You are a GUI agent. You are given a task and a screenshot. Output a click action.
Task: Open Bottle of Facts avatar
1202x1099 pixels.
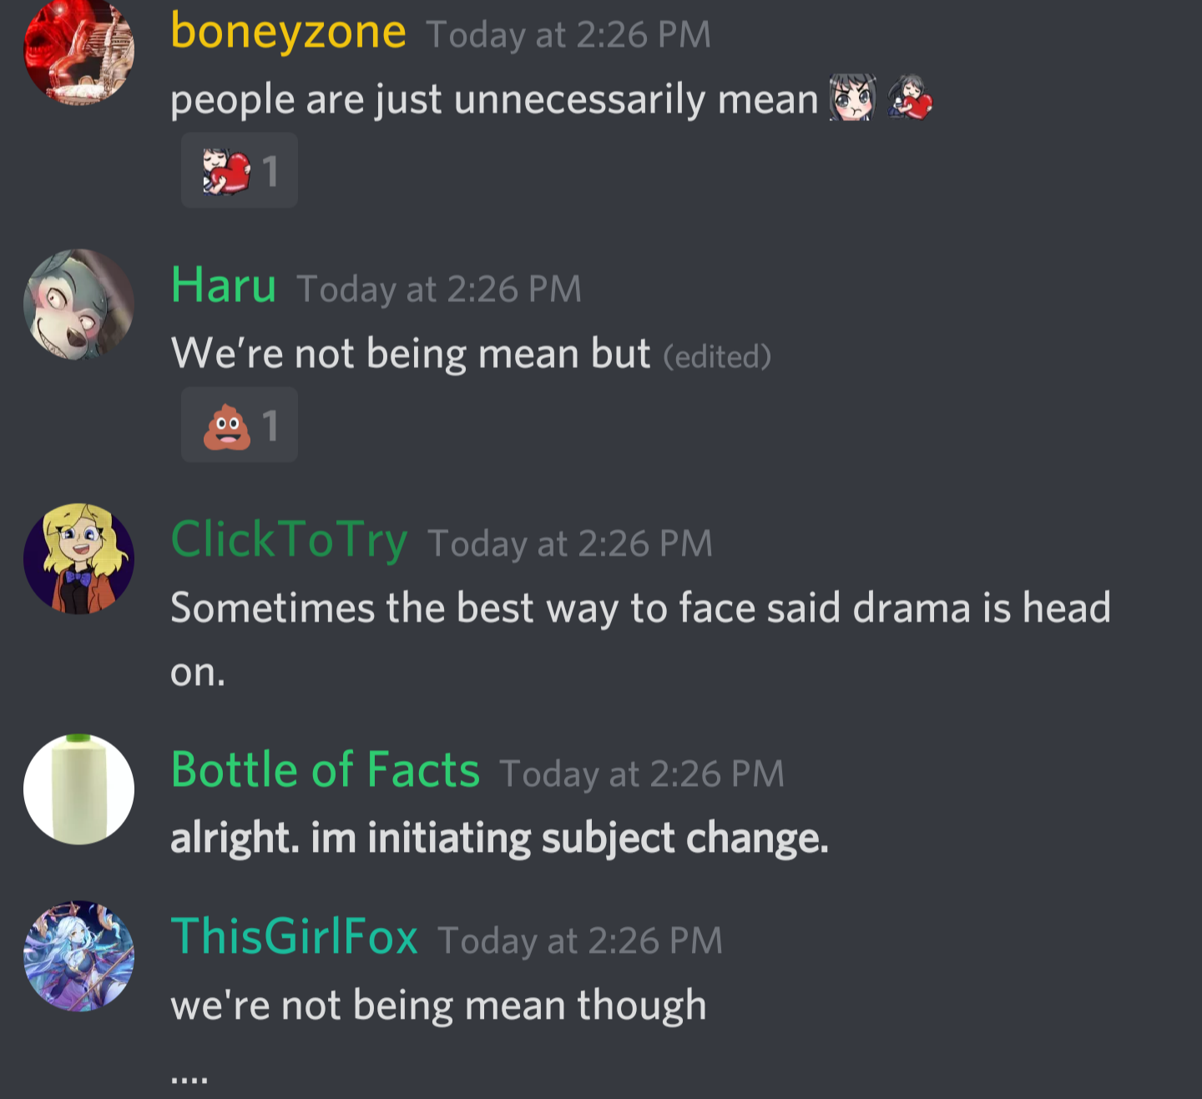pyautogui.click(x=78, y=789)
